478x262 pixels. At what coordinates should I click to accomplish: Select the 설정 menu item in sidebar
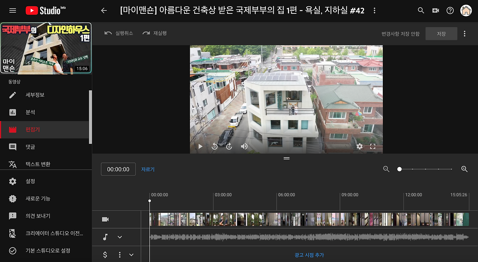point(12,181)
